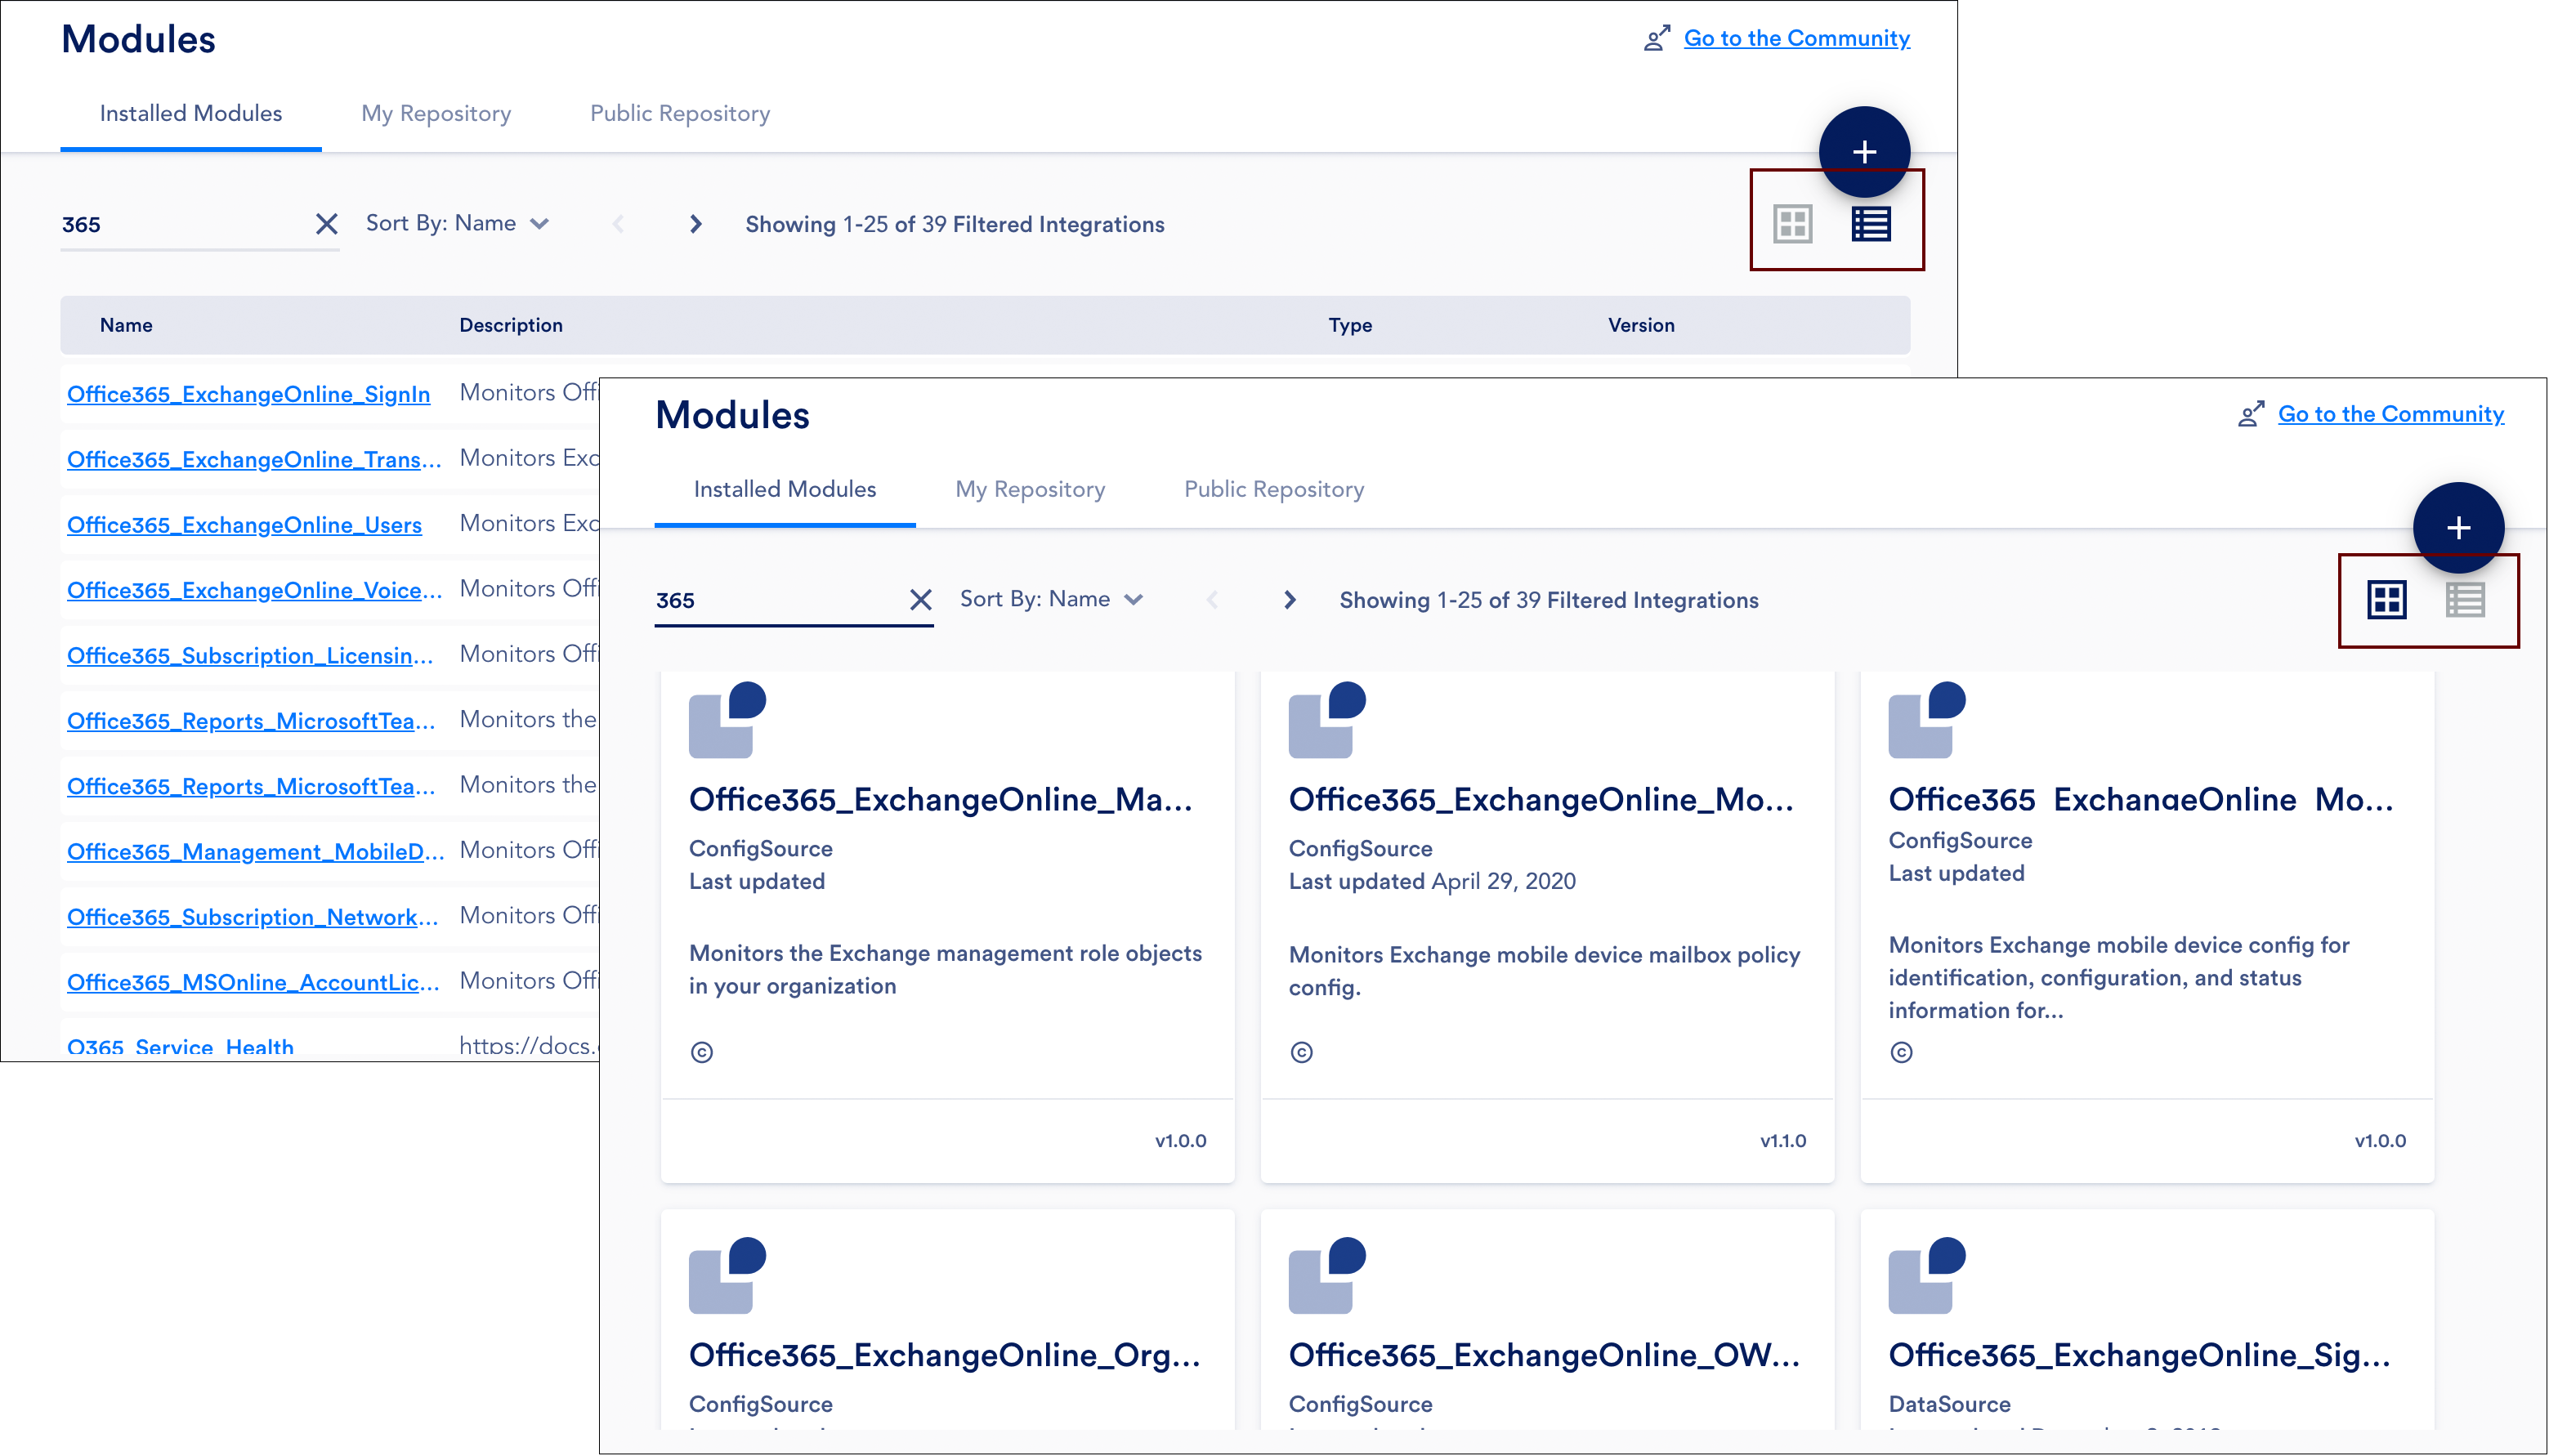2549x1456 pixels.
Task: Click v1.1.0 version label on mailbox policy card
Action: point(1783,1141)
